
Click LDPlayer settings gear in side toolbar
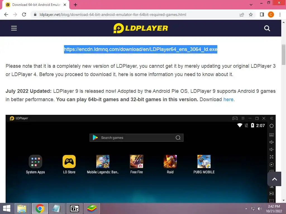tap(271, 126)
